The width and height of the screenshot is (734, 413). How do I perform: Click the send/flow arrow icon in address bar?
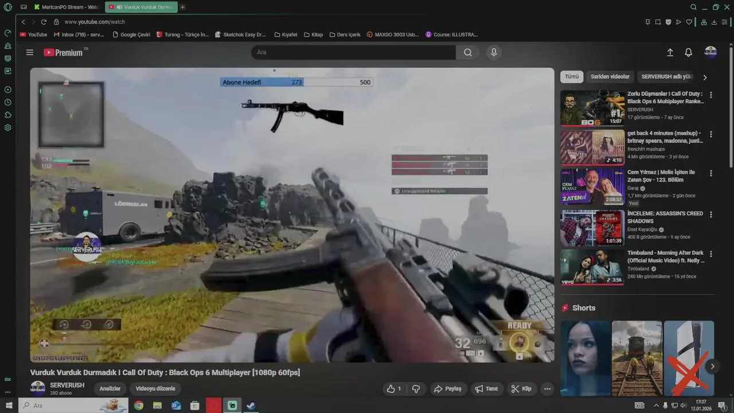point(678,22)
